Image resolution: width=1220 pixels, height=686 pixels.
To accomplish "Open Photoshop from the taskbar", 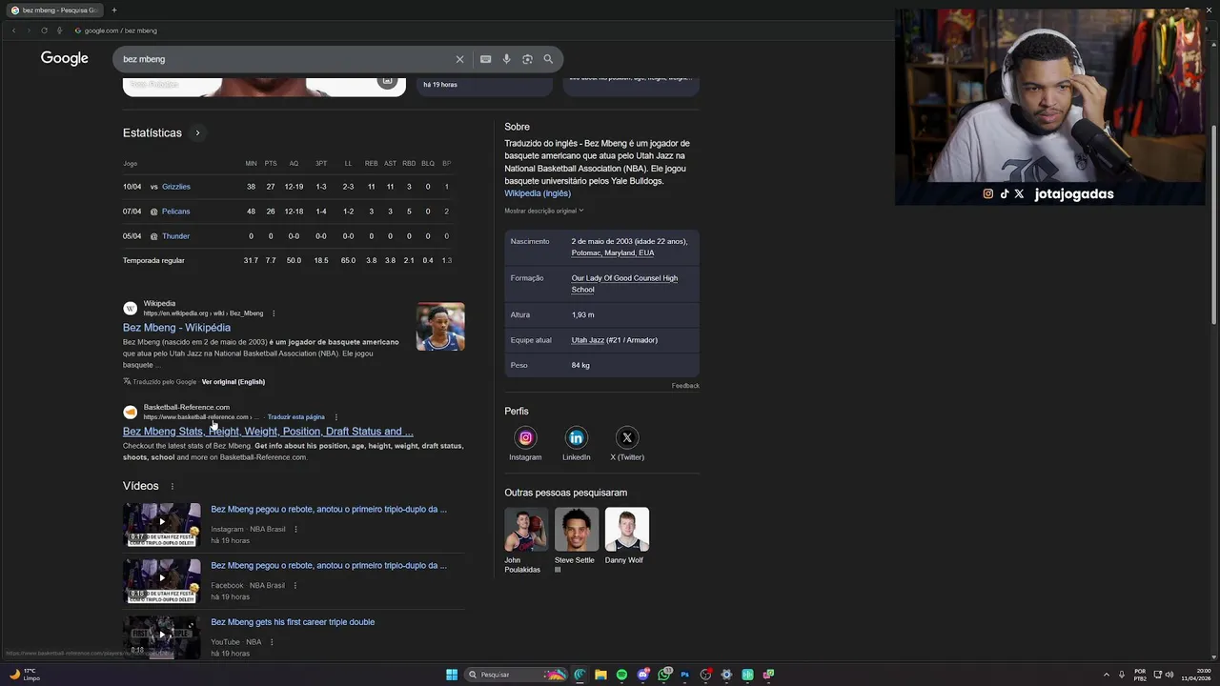I will coord(684,675).
